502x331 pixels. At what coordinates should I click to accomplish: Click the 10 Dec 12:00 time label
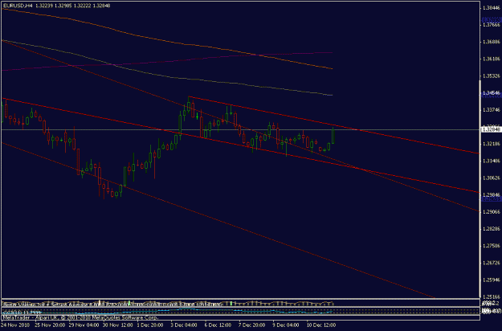[321, 325]
